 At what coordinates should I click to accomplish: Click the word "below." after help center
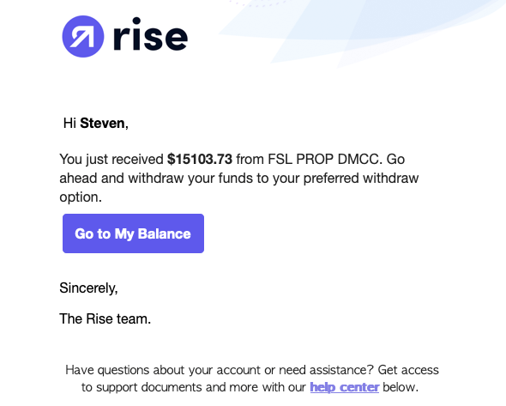tap(401, 387)
